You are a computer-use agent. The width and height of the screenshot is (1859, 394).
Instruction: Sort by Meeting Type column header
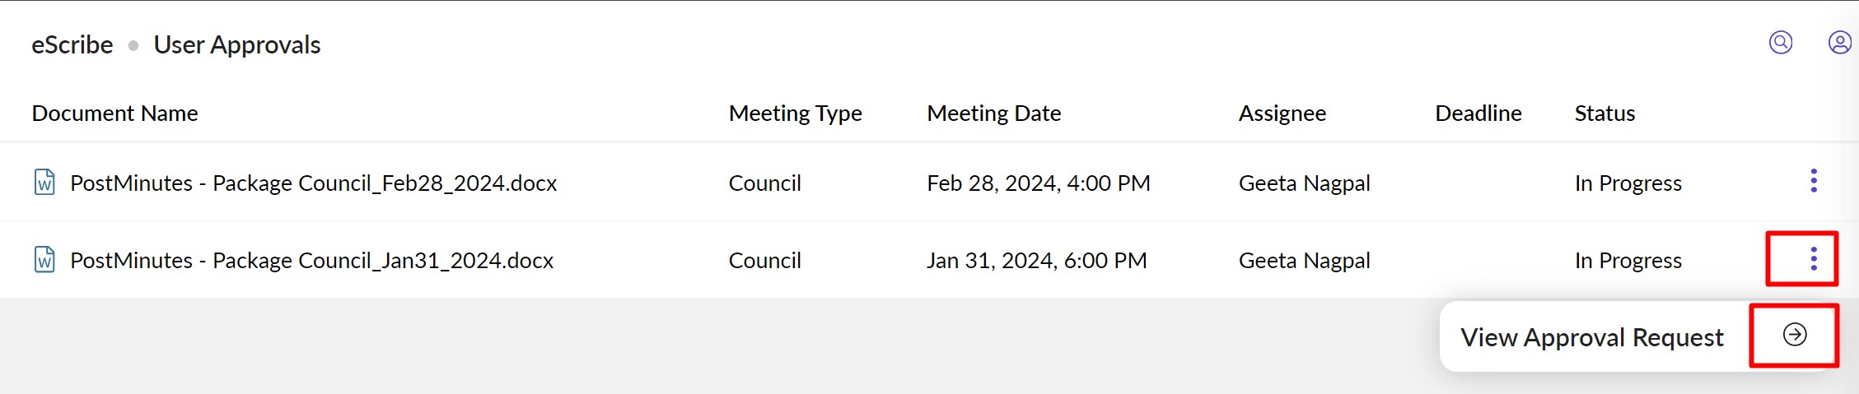tap(795, 113)
